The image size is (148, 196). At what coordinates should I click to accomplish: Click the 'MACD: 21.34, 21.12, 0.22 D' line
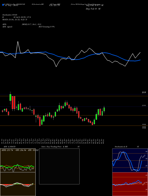click(x=15, y=20)
